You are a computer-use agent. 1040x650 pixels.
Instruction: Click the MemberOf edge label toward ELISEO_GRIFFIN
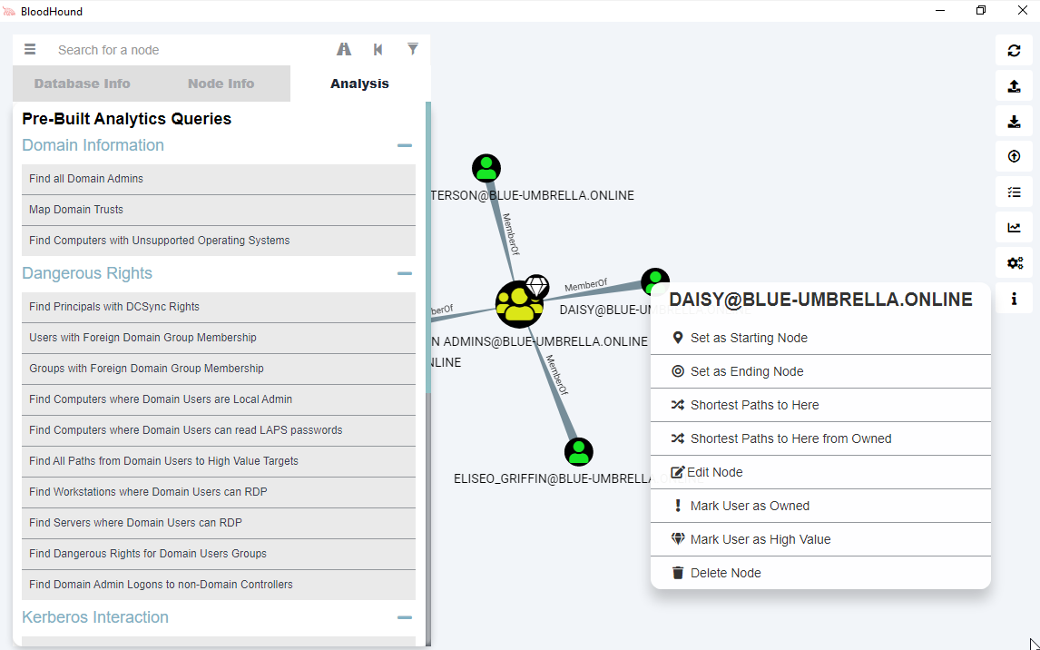pyautogui.click(x=556, y=375)
